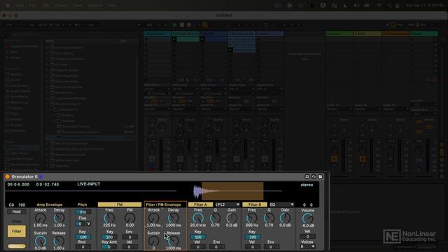Select the Filter view button
Screen dimensions: 448x252
pos(16,232)
